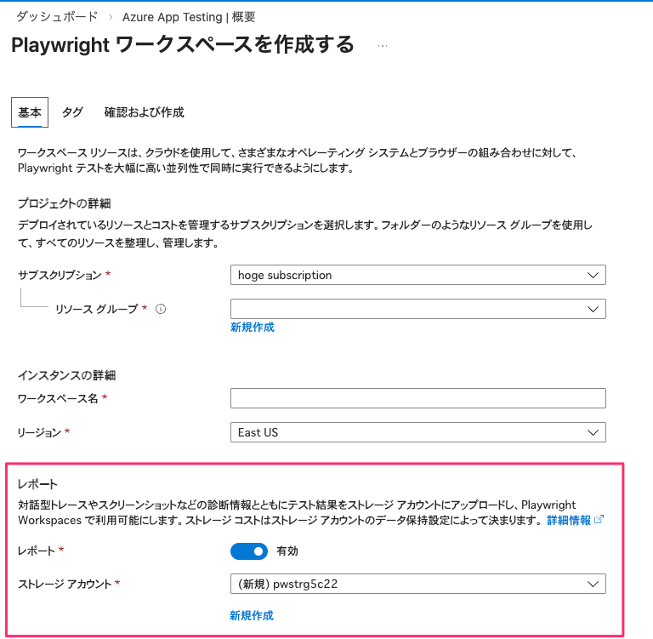Image resolution: width=653 pixels, height=639 pixels.
Task: Open the リージョン East US dropdown
Action: point(418,432)
